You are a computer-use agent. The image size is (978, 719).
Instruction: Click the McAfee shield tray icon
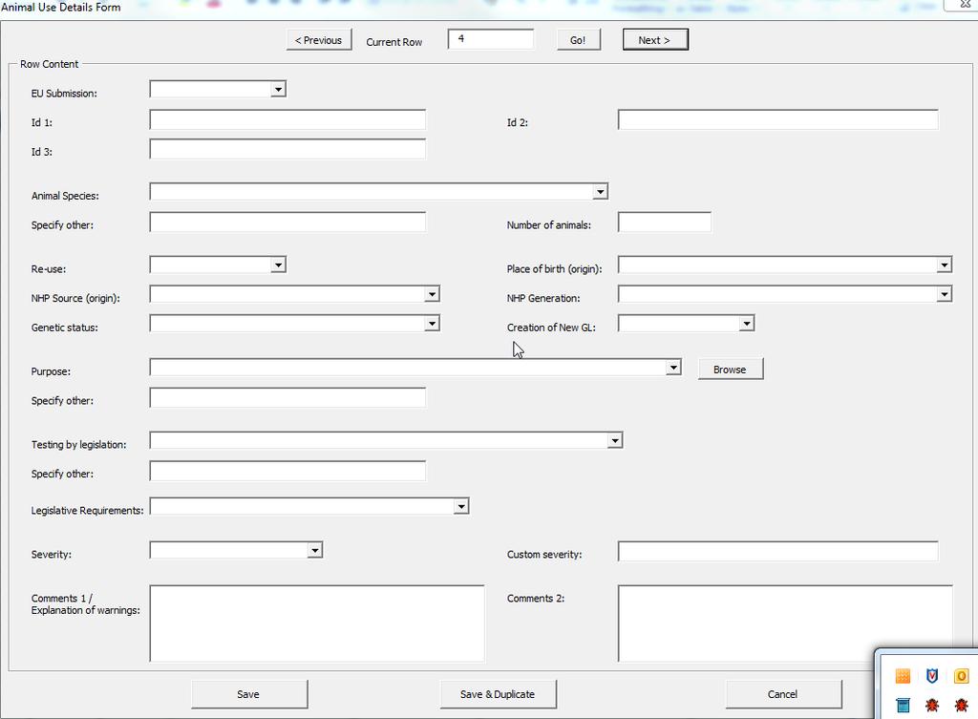pos(932,675)
